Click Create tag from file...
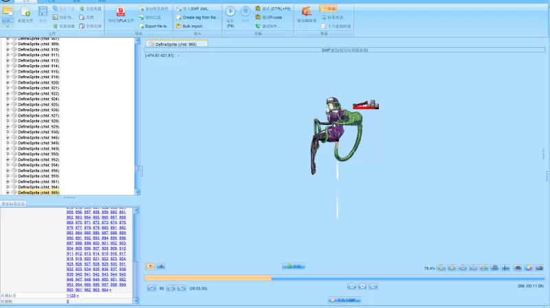 coord(197,17)
